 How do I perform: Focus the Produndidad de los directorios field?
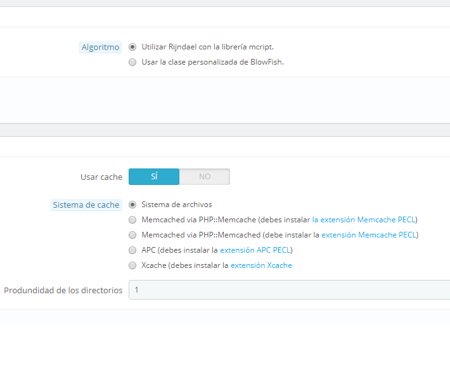[289, 290]
